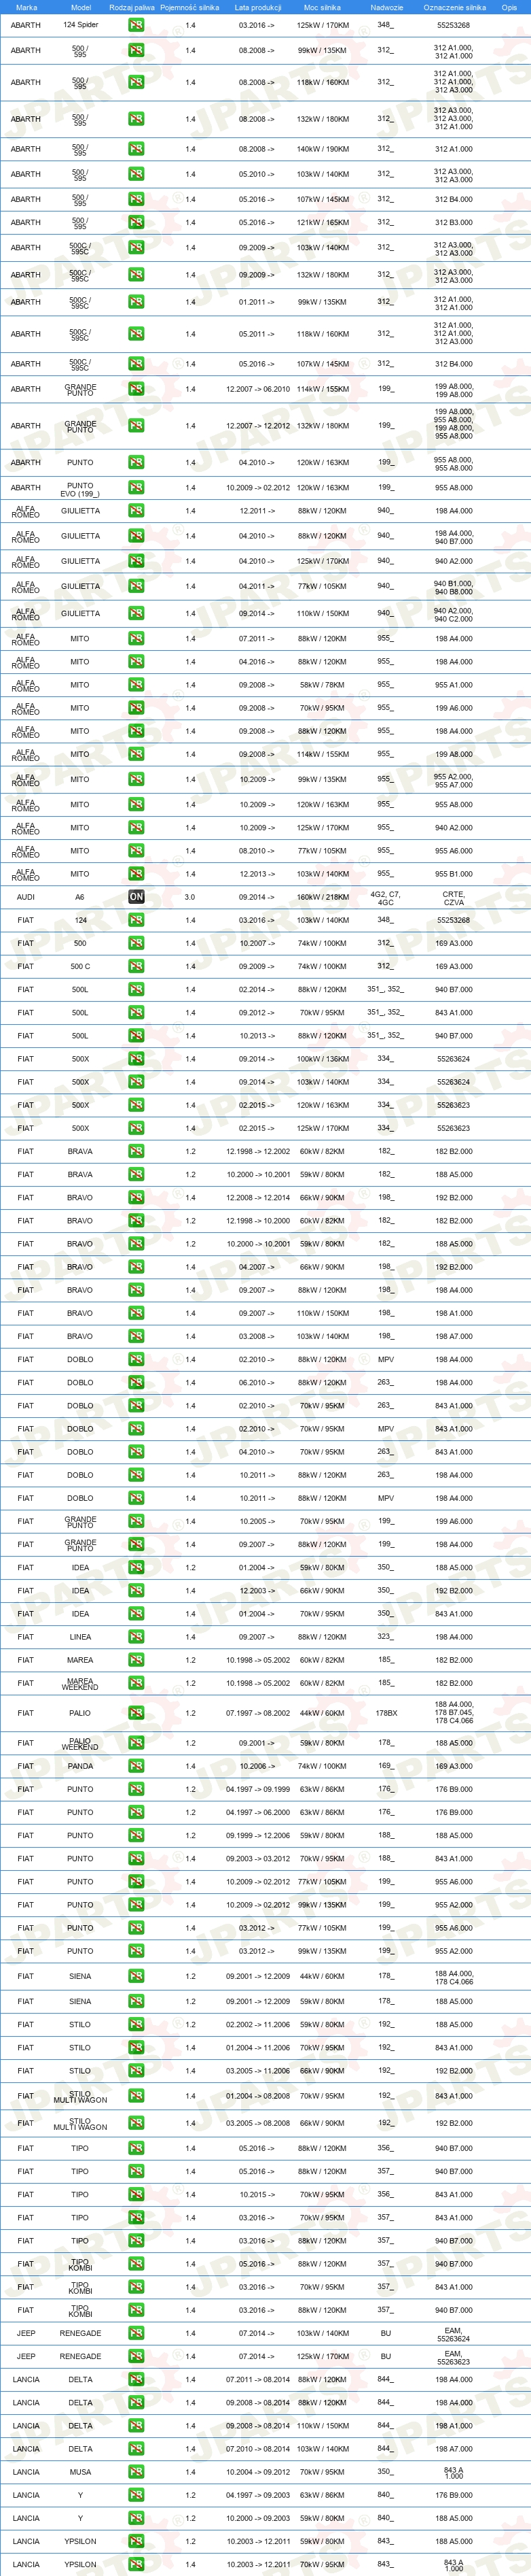The width and height of the screenshot is (531, 2576).
Task: Click the Lata produkcji column header
Action: [x=257, y=7]
